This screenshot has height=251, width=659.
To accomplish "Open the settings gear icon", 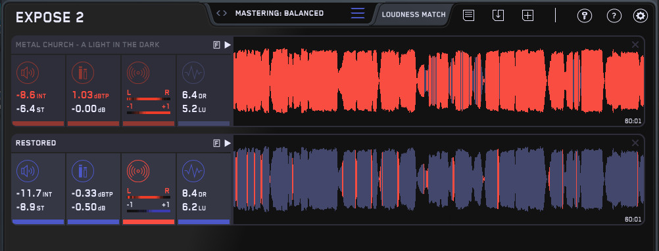I will point(641,16).
